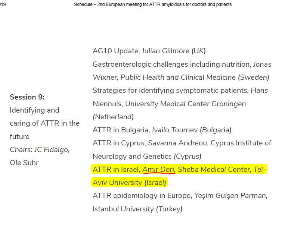Screen dimensions: 288x230
Task: Click the page header title about the ATTR amyloidosis meeting
Action: tap(153, 4)
